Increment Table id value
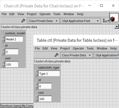The height and width of the screenshot is (108, 119). click(36, 84)
